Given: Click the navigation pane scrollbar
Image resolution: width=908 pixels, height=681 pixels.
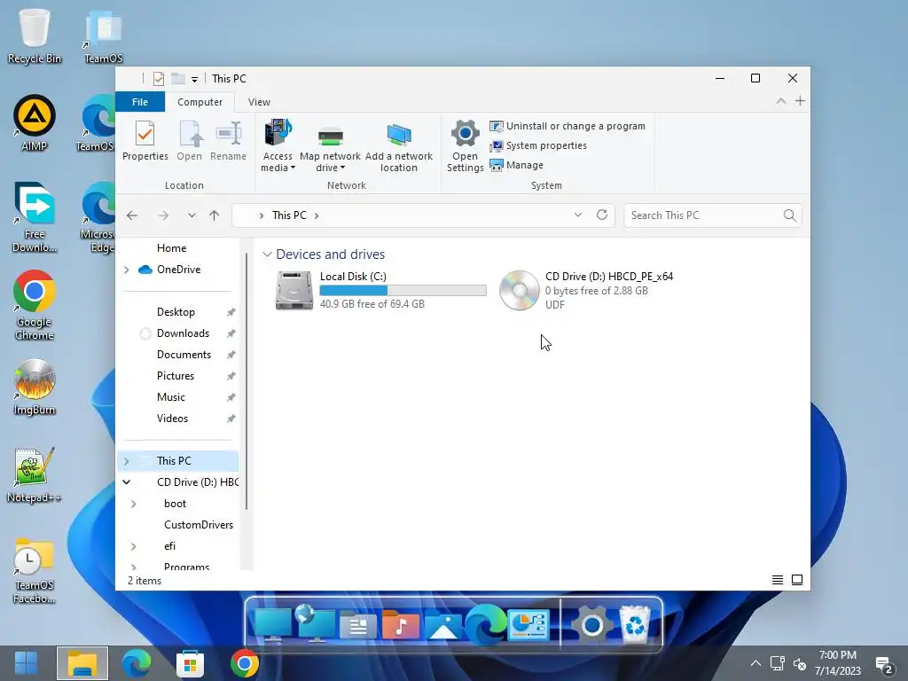Looking at the screenshot, I should [247, 381].
